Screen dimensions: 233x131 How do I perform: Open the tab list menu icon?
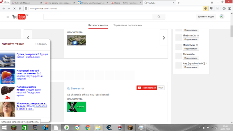click(x=212, y=3)
